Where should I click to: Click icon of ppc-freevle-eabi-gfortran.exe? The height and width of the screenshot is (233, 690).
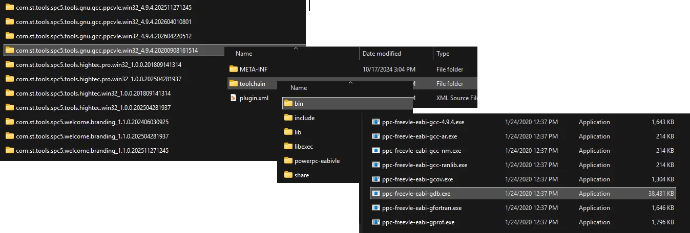point(375,208)
